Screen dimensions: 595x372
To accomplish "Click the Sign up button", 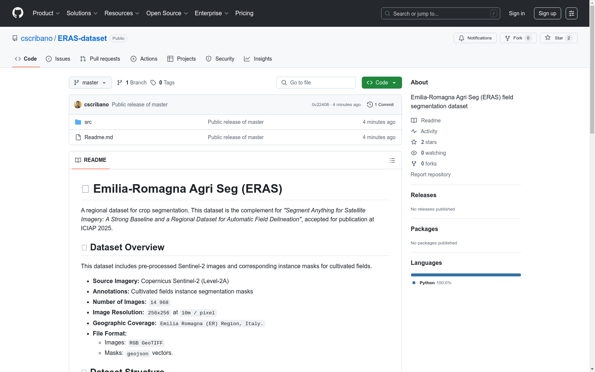I will pos(547,13).
